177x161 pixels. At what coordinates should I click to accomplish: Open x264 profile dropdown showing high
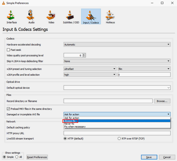click(90, 75)
